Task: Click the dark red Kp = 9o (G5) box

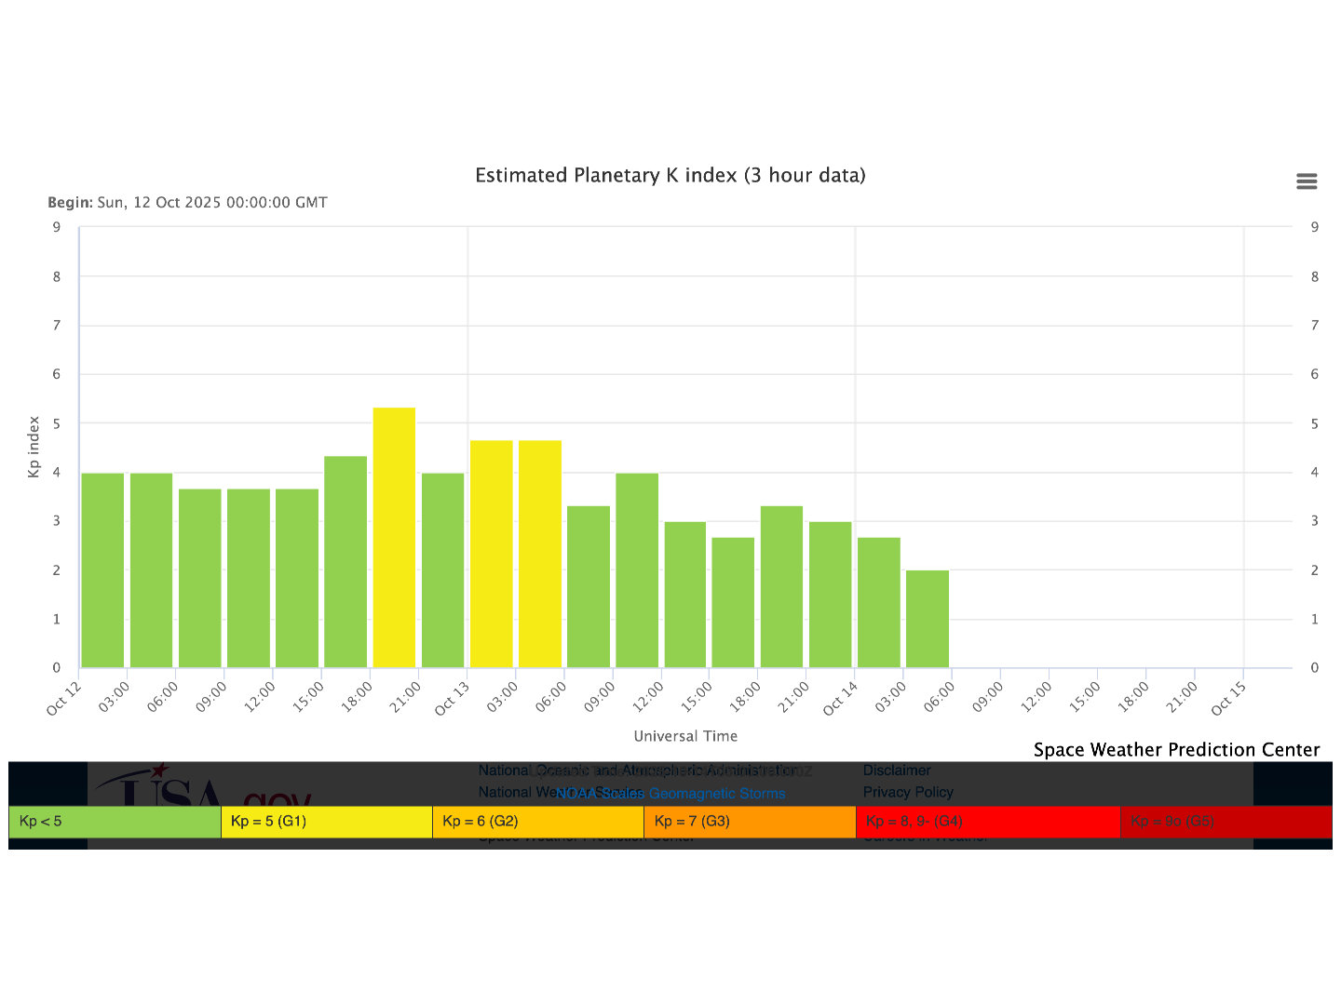Action: 1225,822
